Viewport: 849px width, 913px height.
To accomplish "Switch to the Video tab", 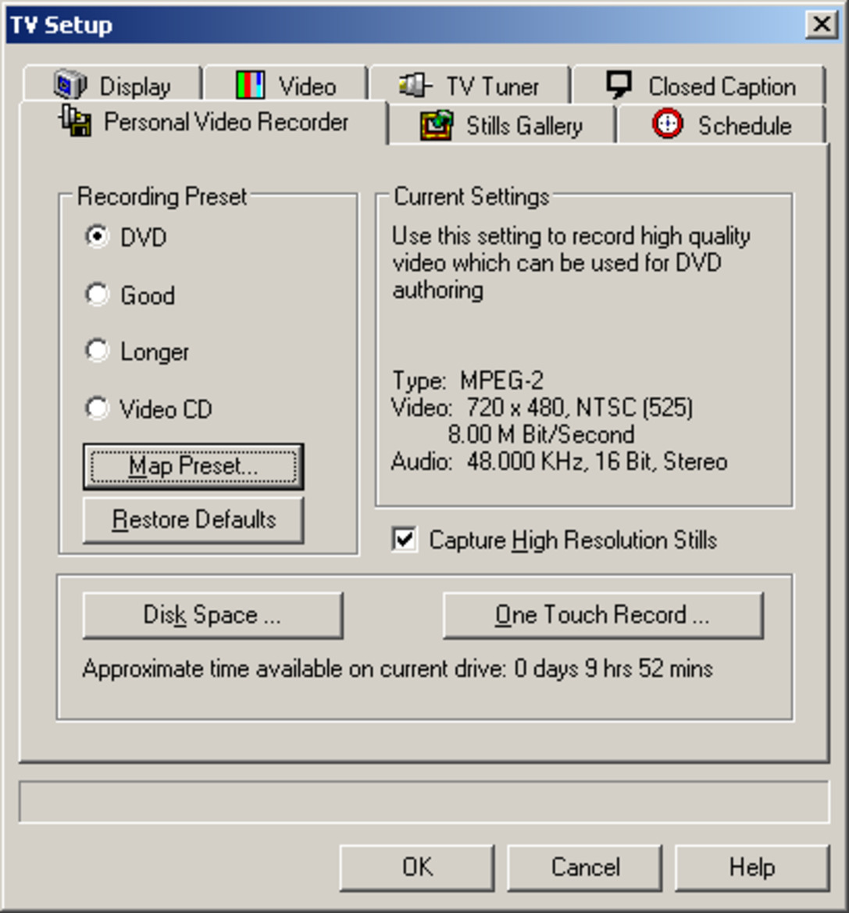I will point(286,85).
